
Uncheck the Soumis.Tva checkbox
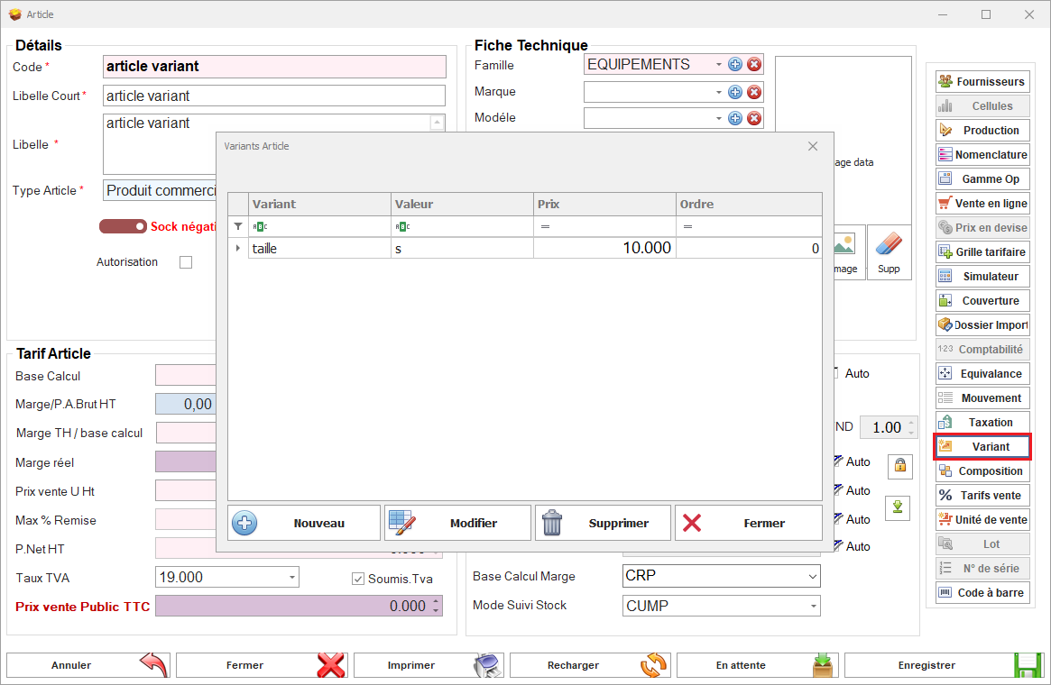click(x=358, y=579)
